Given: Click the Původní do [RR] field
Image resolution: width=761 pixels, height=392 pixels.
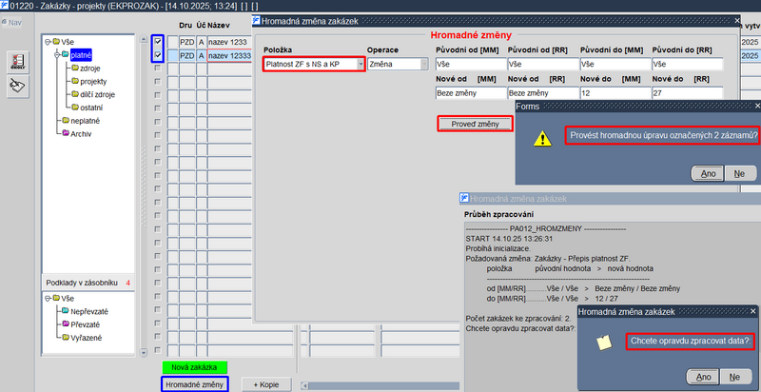Looking at the screenshot, I should (x=687, y=64).
